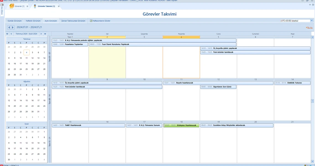Open the Ana Menü side panel

click(2, 10)
